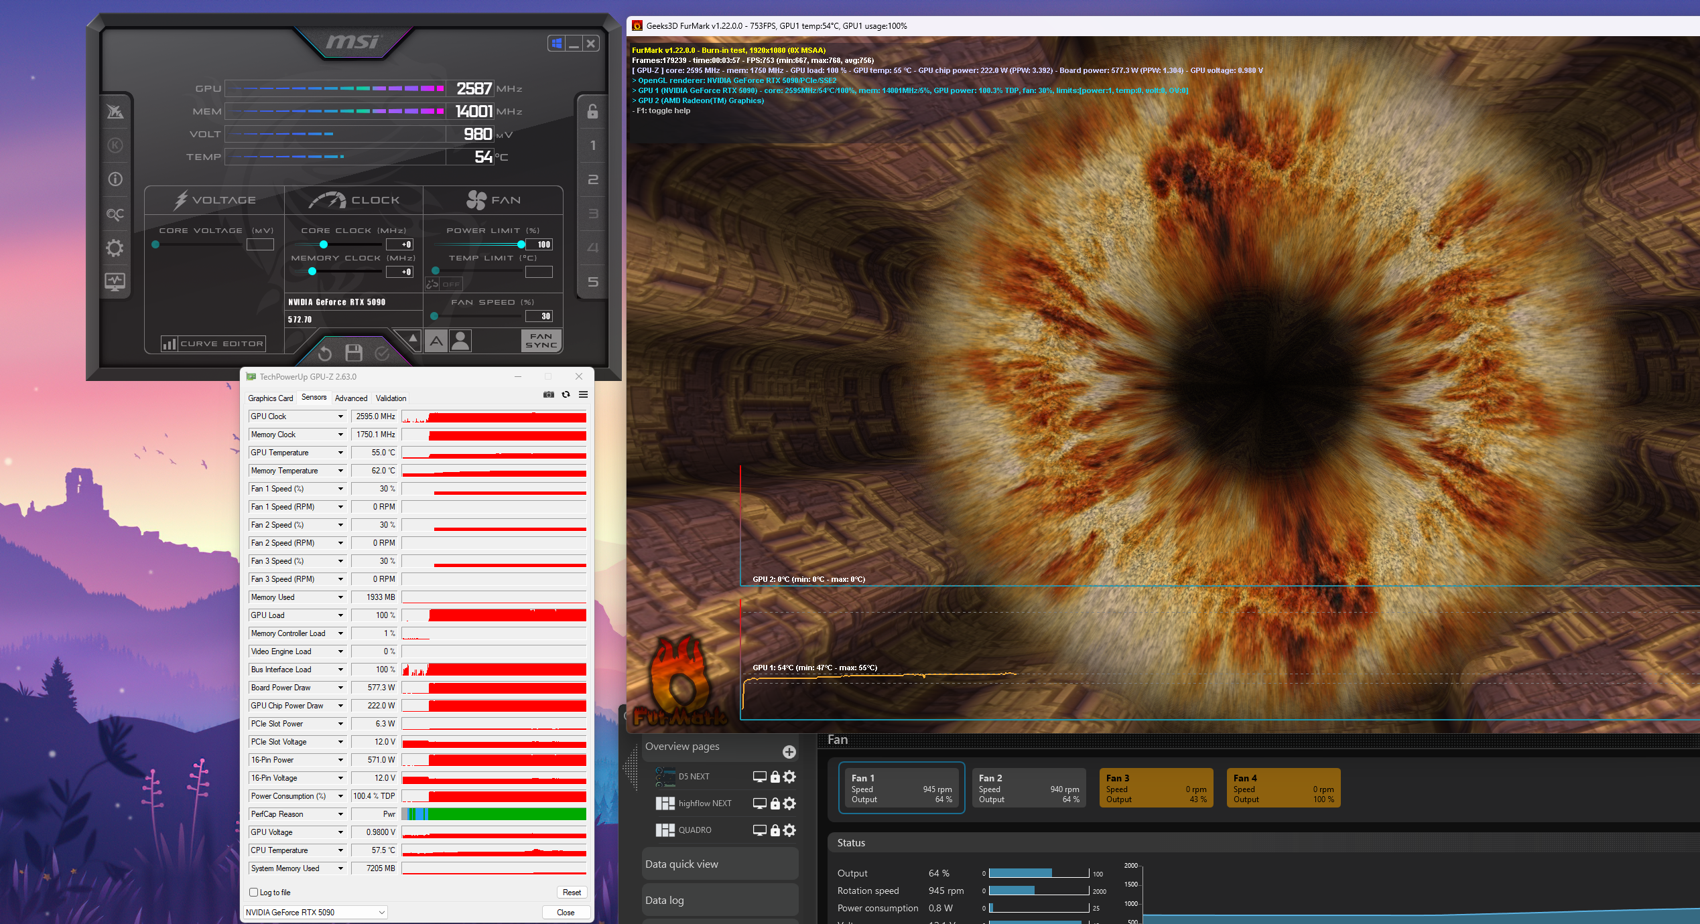The height and width of the screenshot is (924, 1700).
Task: Click the Reset button in GPU-Z
Action: tap(572, 892)
